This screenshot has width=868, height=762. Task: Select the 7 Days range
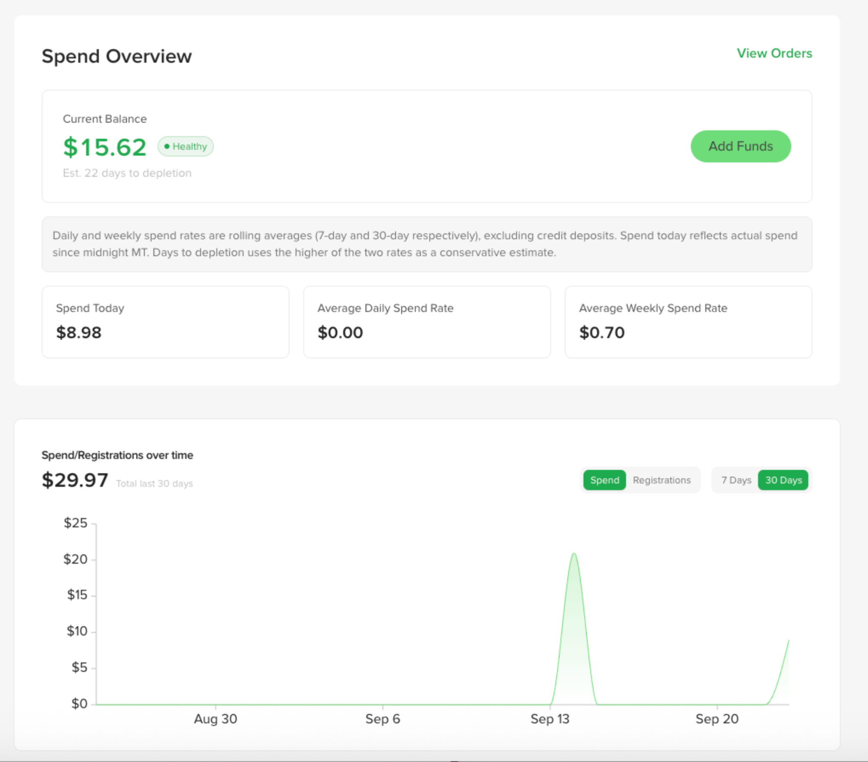tap(736, 480)
